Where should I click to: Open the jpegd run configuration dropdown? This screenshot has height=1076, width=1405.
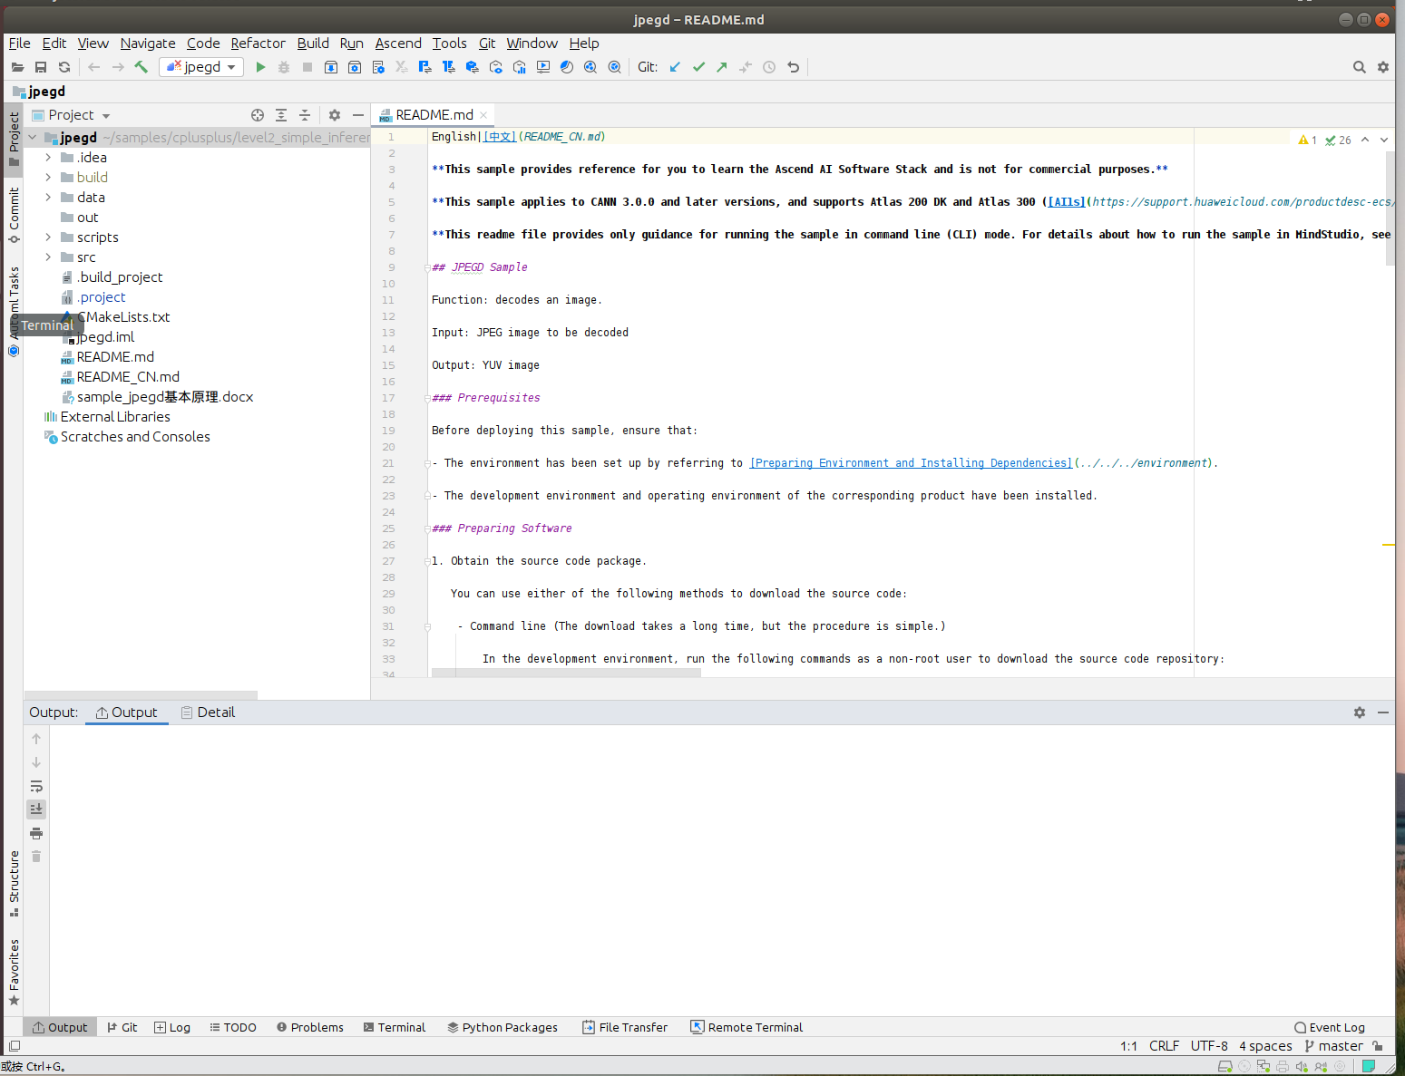(201, 67)
